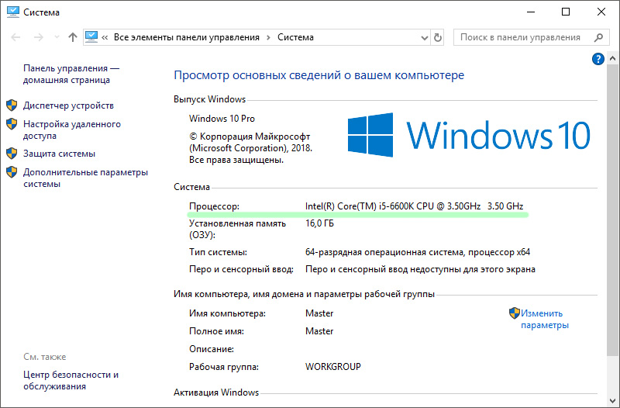The image size is (620, 408).
Task: Refresh the address bar location
Action: point(439,37)
